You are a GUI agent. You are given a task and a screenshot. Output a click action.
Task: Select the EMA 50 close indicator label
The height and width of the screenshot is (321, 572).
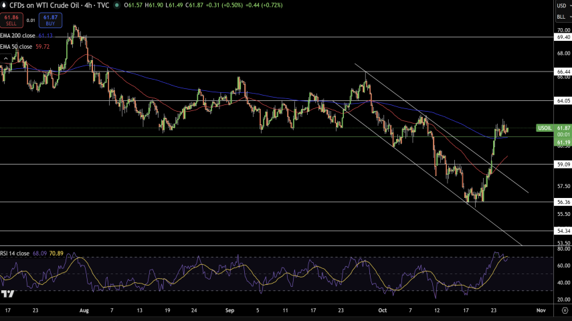[x=16, y=47]
